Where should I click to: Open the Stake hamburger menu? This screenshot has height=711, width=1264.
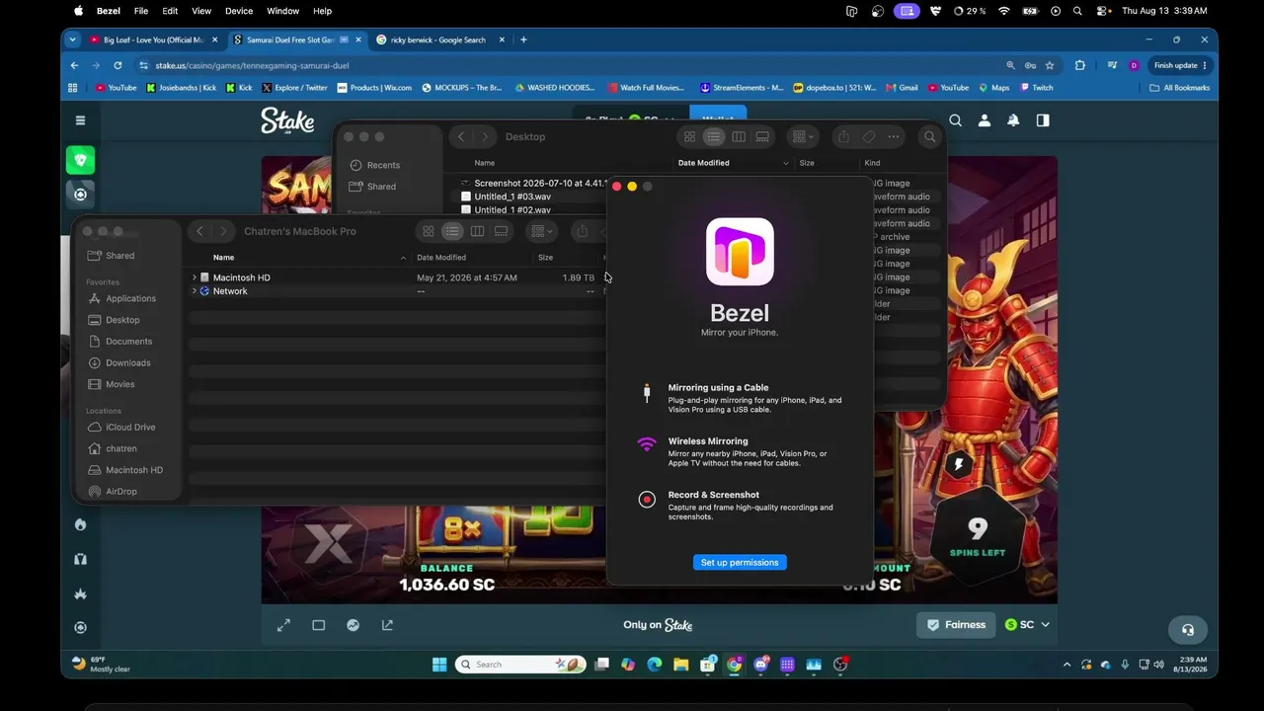click(80, 120)
